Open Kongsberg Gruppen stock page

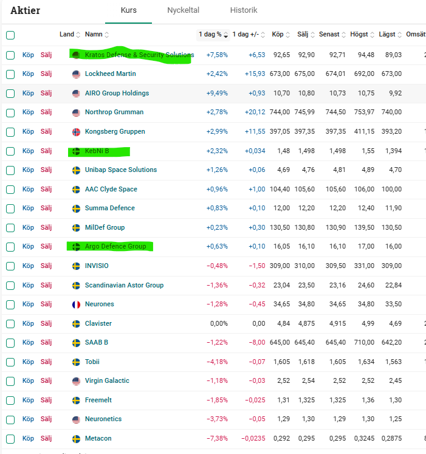(x=115, y=131)
